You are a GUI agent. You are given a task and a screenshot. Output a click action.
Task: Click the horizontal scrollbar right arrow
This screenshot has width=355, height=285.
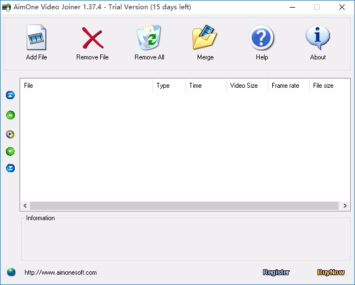tap(345, 205)
